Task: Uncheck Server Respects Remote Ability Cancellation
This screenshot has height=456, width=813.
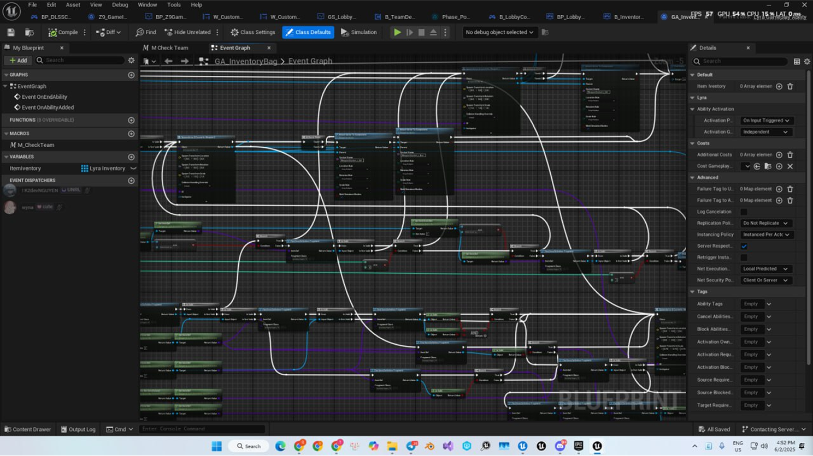Action: tap(744, 246)
